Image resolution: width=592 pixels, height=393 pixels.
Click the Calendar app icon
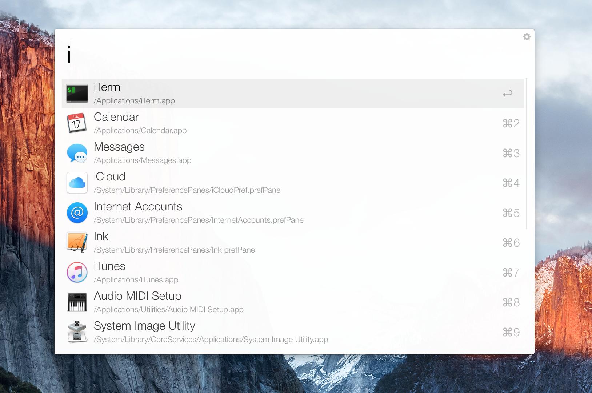(77, 123)
